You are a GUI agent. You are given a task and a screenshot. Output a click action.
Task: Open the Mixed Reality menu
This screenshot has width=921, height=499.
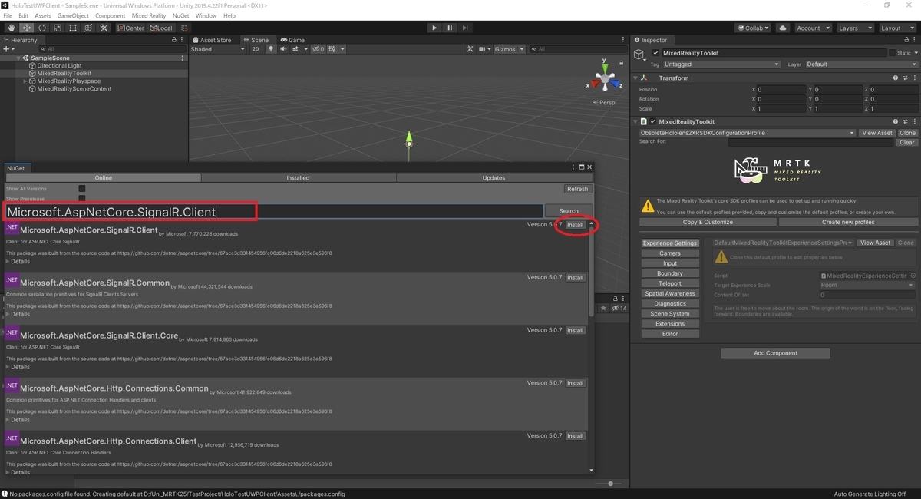(149, 15)
